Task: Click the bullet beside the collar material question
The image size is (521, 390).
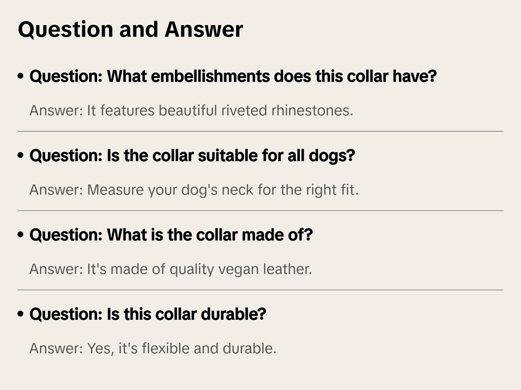Action: [x=21, y=235]
